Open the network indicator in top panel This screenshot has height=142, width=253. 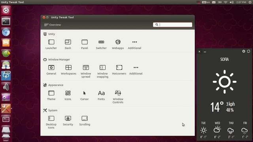point(226,2)
